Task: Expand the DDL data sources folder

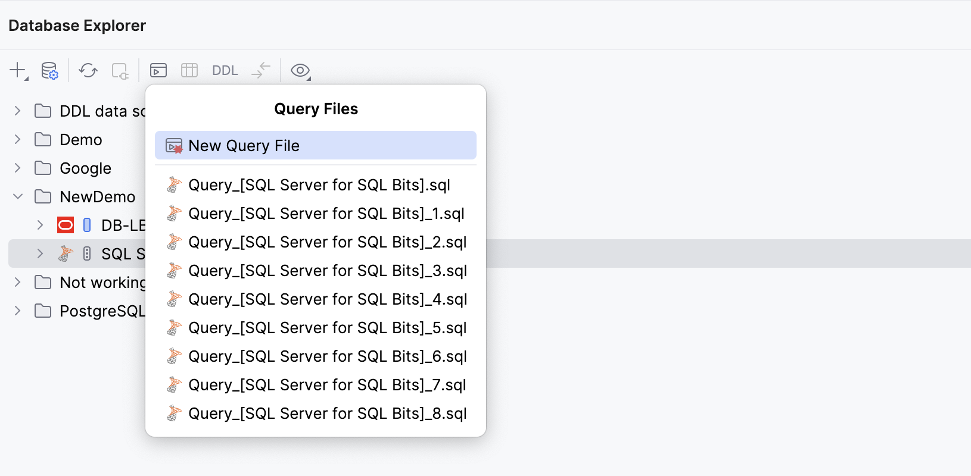Action: (x=18, y=111)
